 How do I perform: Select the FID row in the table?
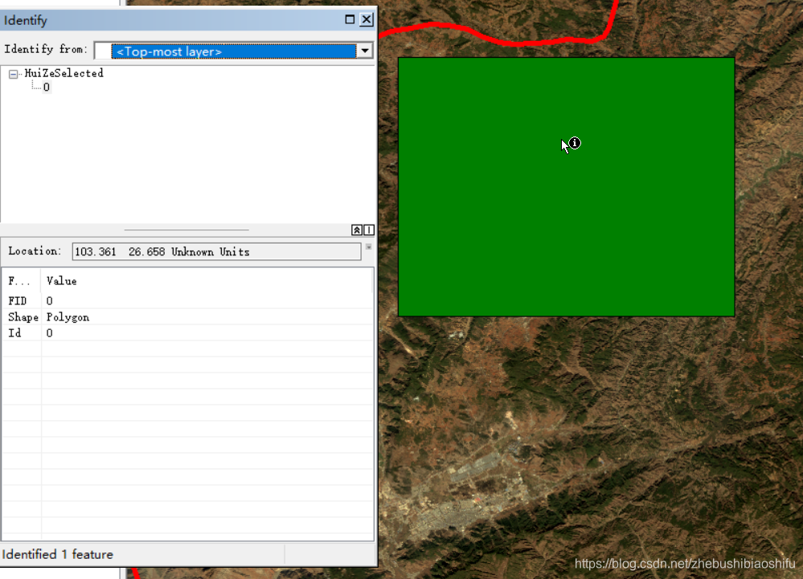click(x=188, y=301)
